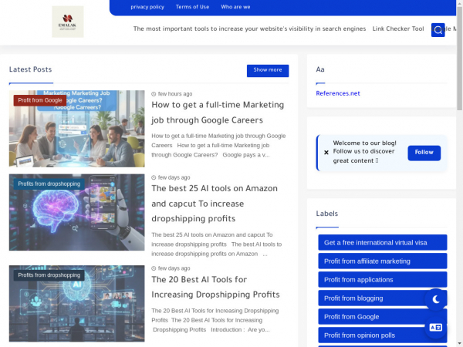Open the privacy policy page

(147, 7)
